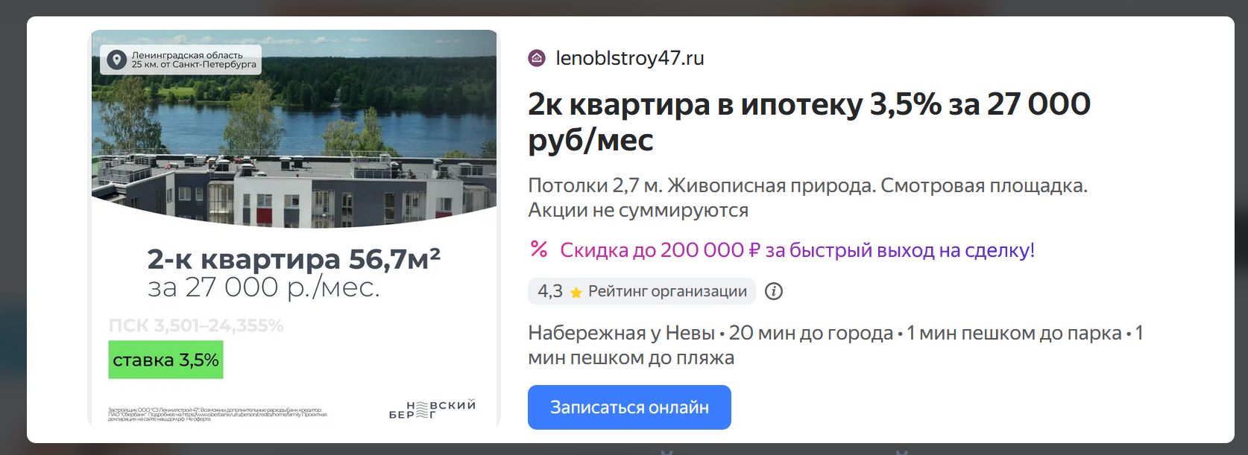The height and width of the screenshot is (455, 1248).
Task: Open the Скидка до 200 000 ₽ promo link
Action: pos(797,250)
